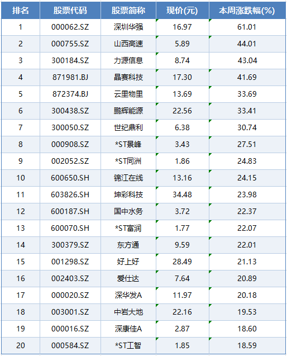Click the 现价(元) header cell
Screen dimensions: 287x356
(x=183, y=11)
